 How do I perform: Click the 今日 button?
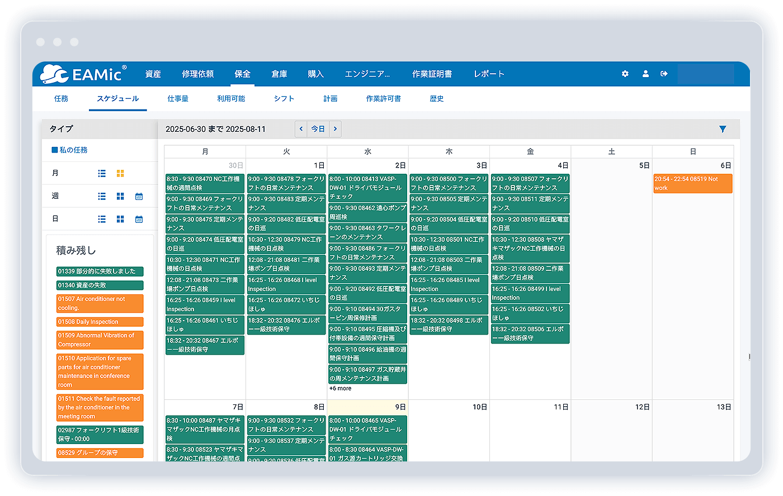point(318,128)
